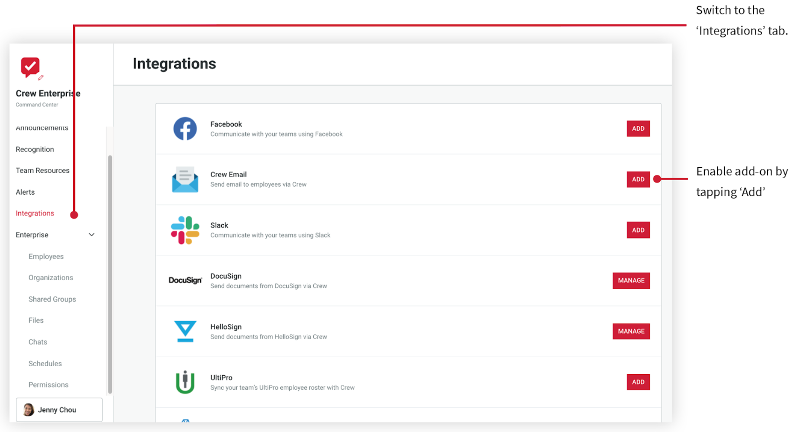
Task: Open the Jenny Chou user profile box
Action: (59, 410)
